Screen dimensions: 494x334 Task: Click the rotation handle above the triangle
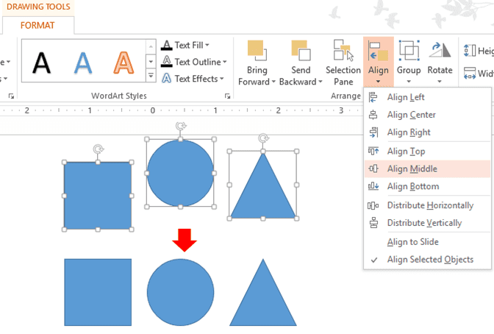click(263, 138)
